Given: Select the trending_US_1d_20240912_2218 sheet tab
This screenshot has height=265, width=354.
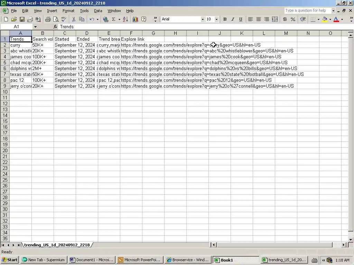Looking at the screenshot, I should (57, 245).
